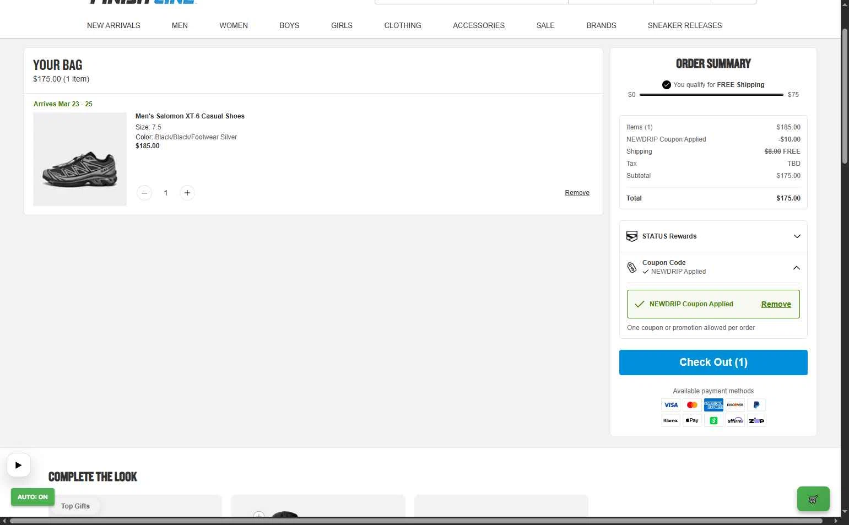
Task: Click the Zip payment icon
Action: 756,420
